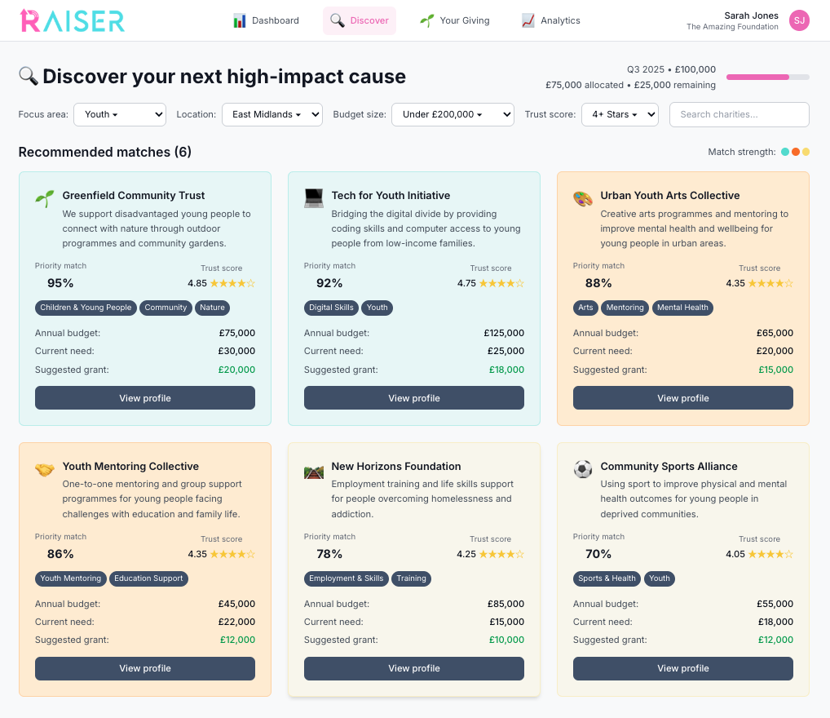
Task: Click the Digital Skills tag
Action: tap(331, 308)
